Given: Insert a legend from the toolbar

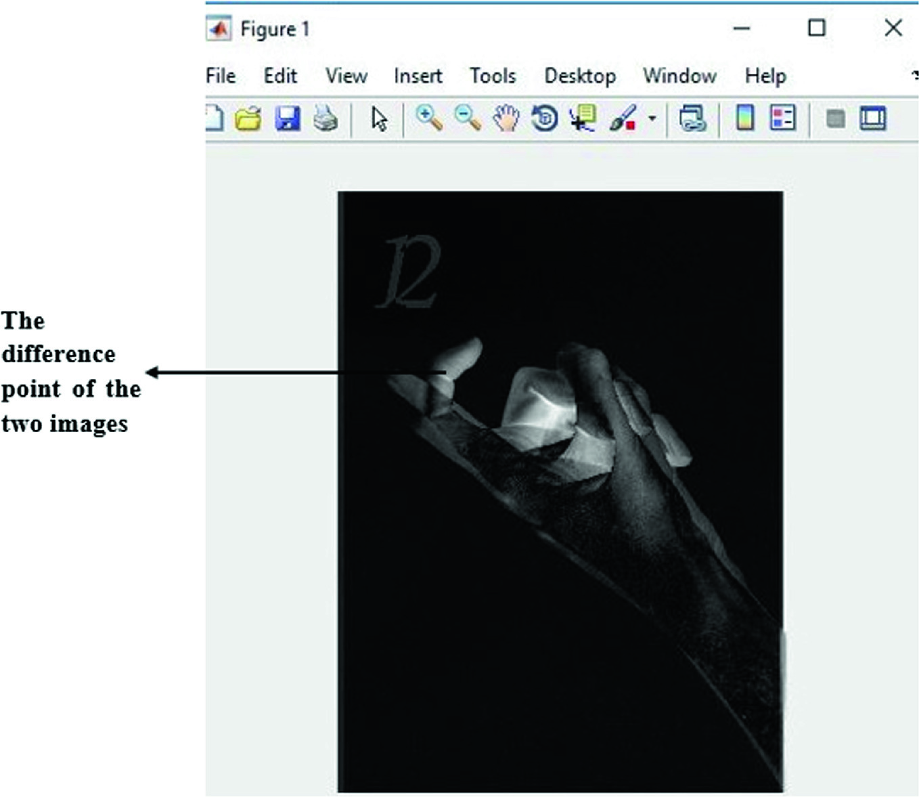Looking at the screenshot, I should 783,119.
